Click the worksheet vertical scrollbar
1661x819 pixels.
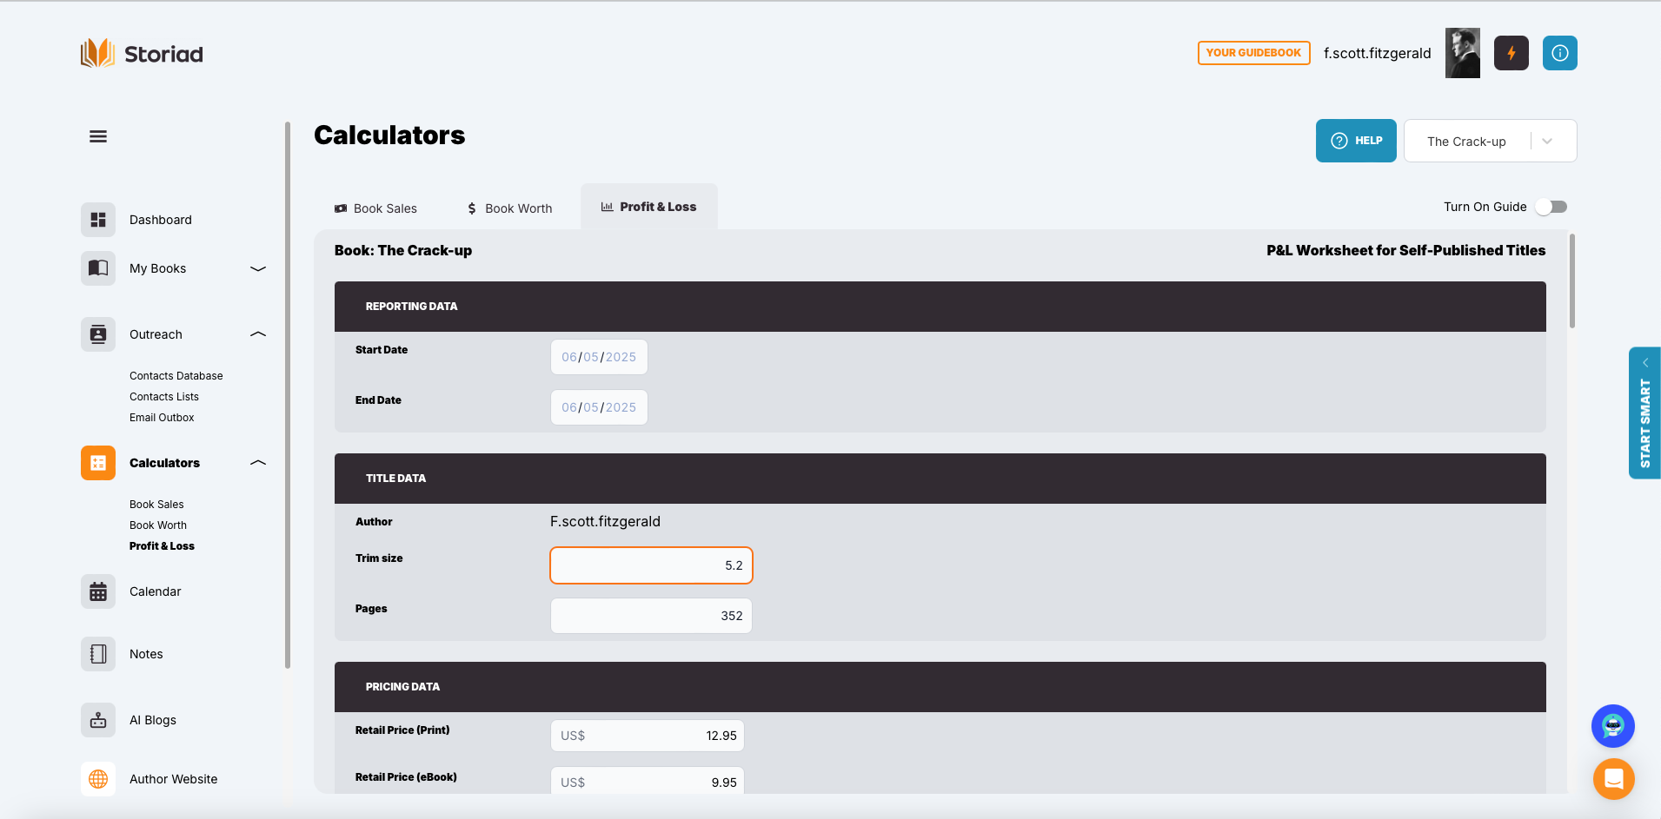tap(1572, 281)
